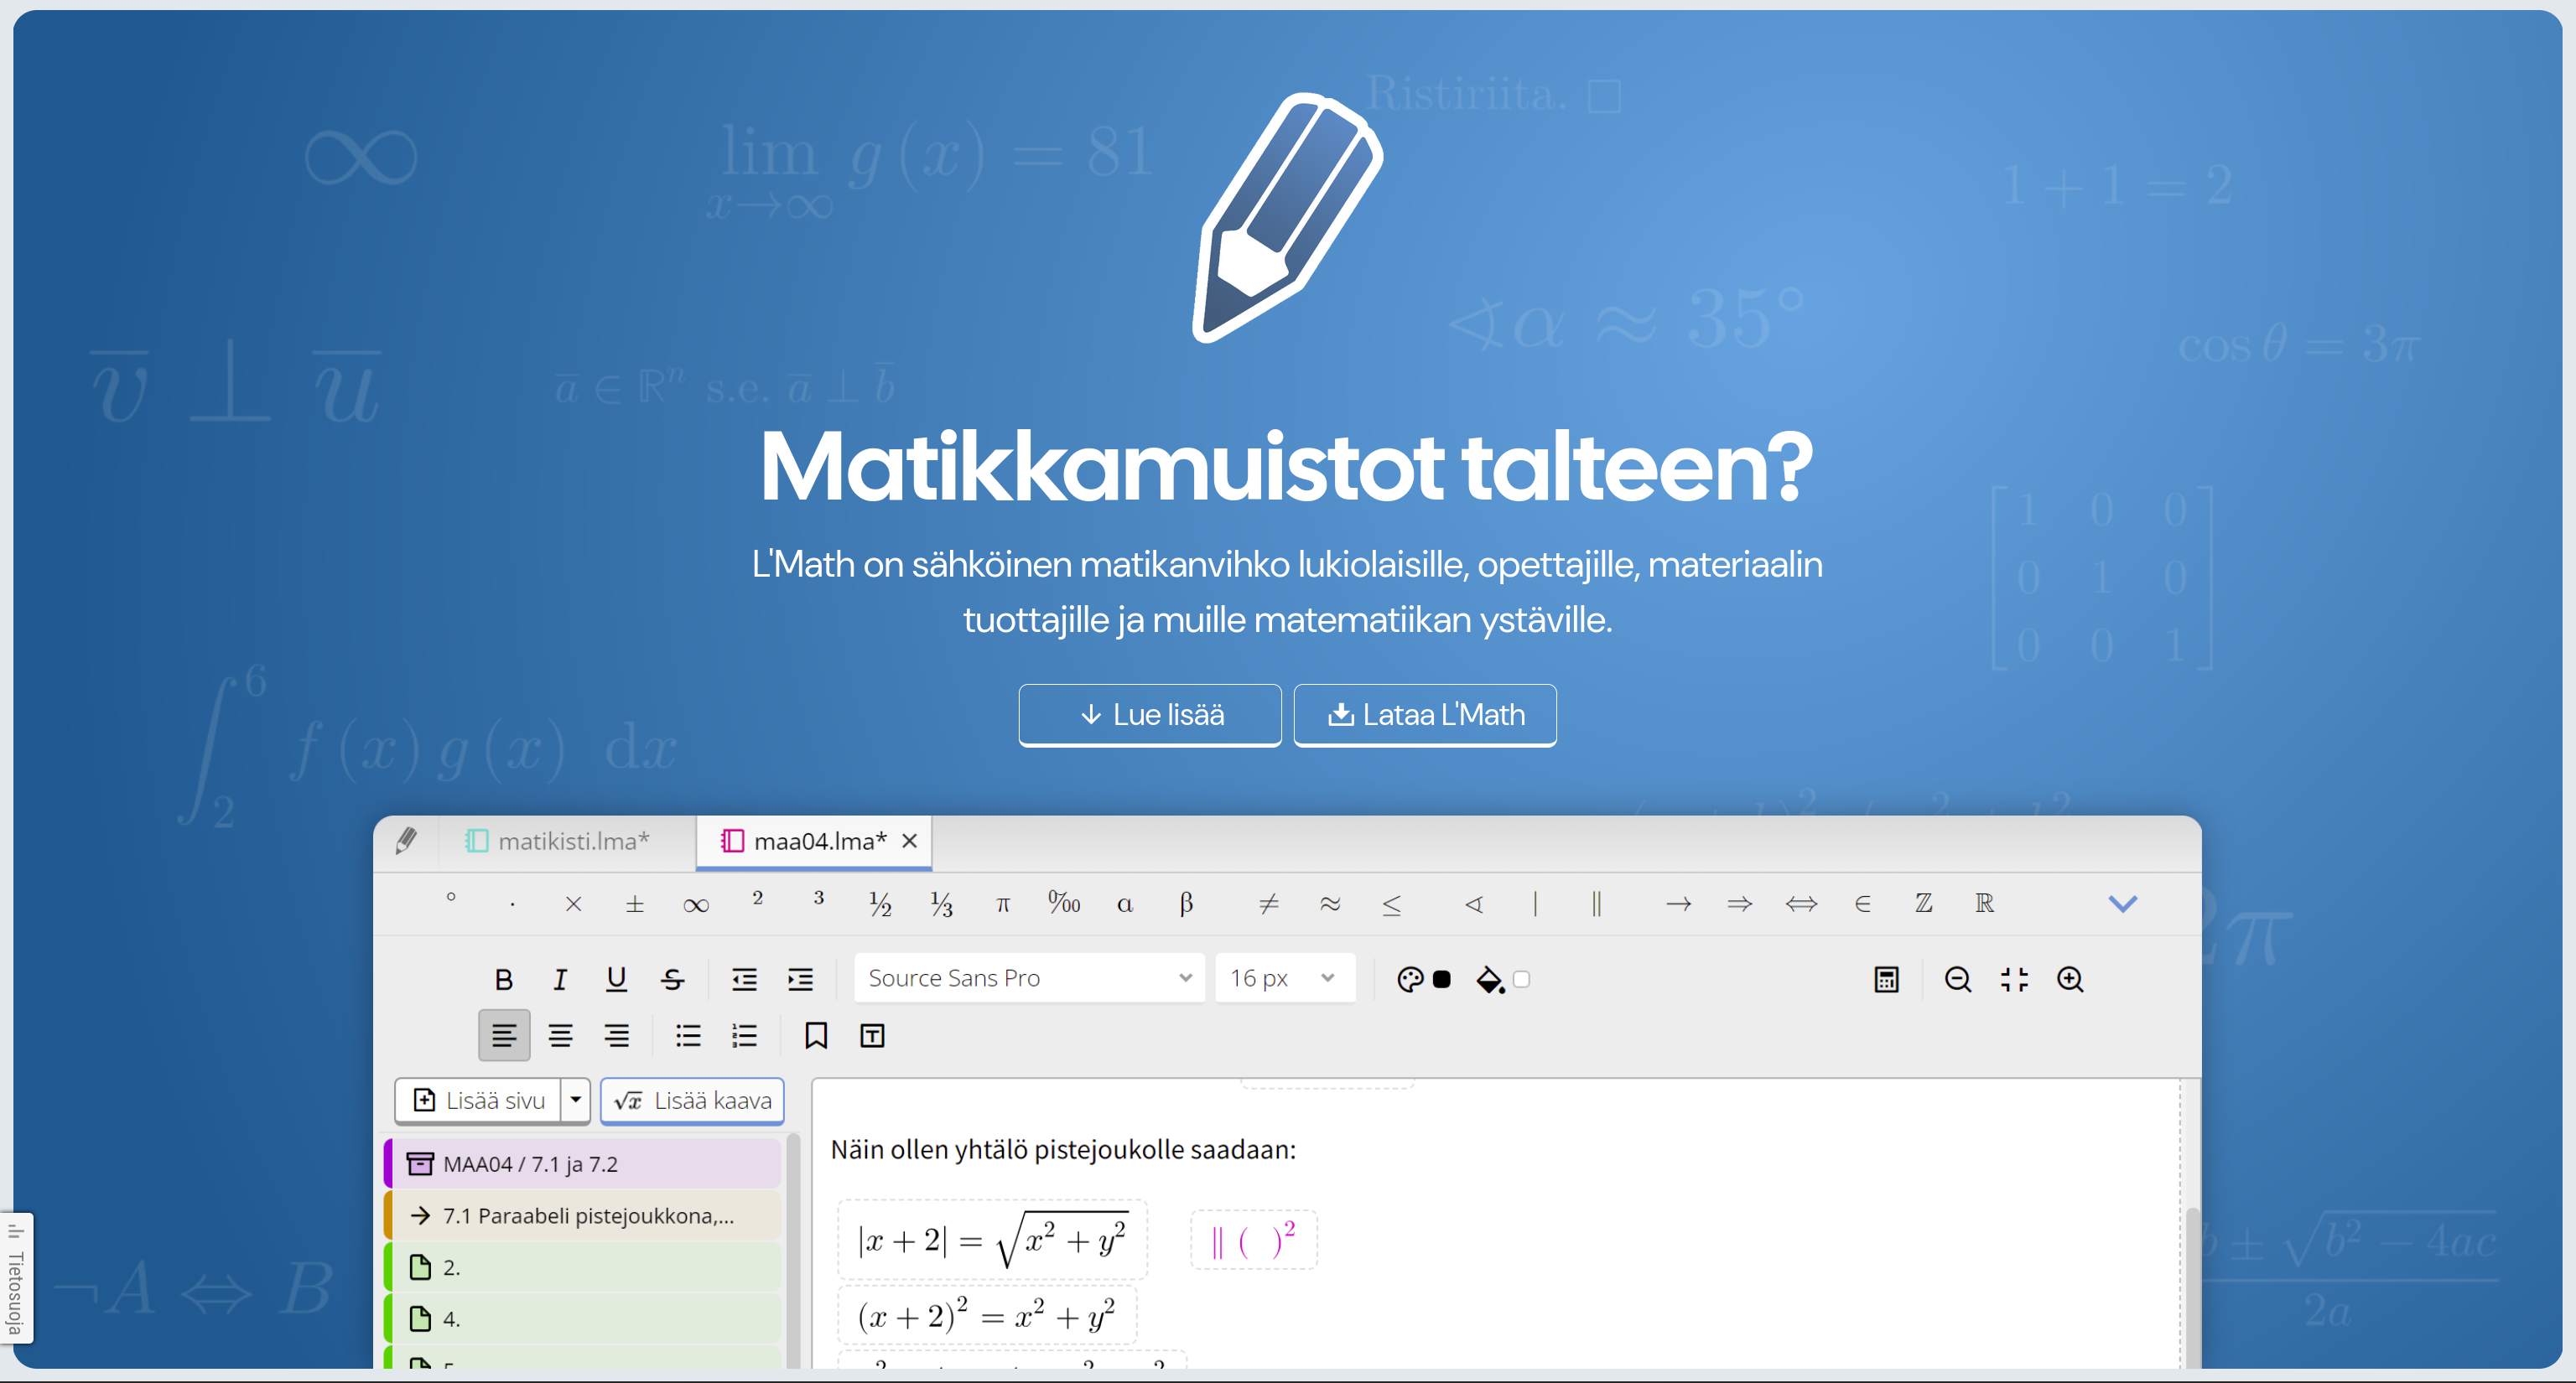Insert the infinity symbol

[696, 904]
